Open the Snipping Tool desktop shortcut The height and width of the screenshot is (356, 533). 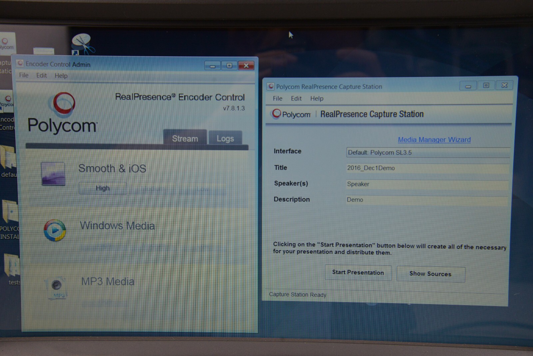[82, 44]
